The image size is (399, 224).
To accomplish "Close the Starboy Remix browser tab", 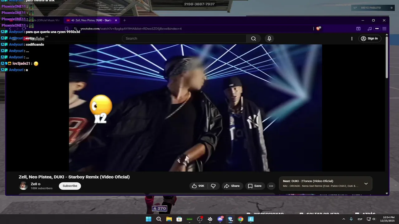I will click(116, 20).
